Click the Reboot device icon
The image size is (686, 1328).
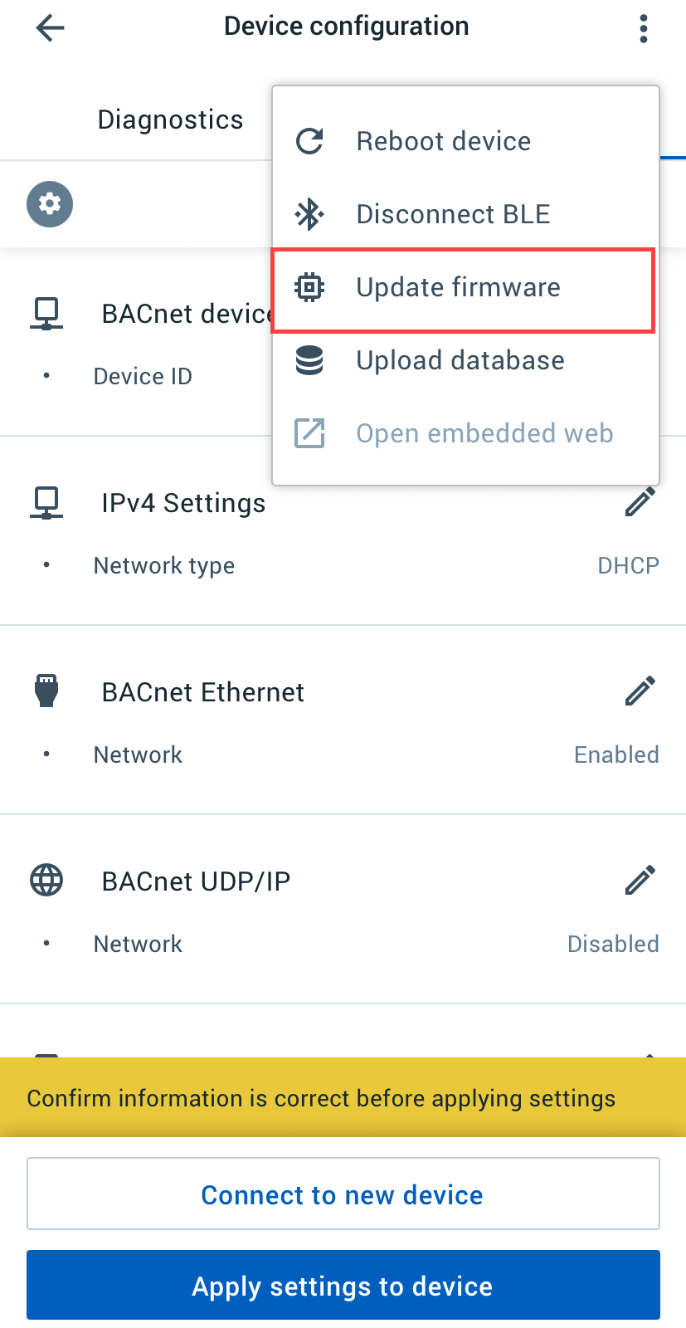pos(309,141)
